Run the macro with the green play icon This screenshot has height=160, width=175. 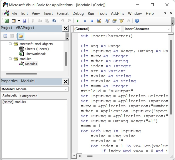pyautogui.click(x=78, y=21)
